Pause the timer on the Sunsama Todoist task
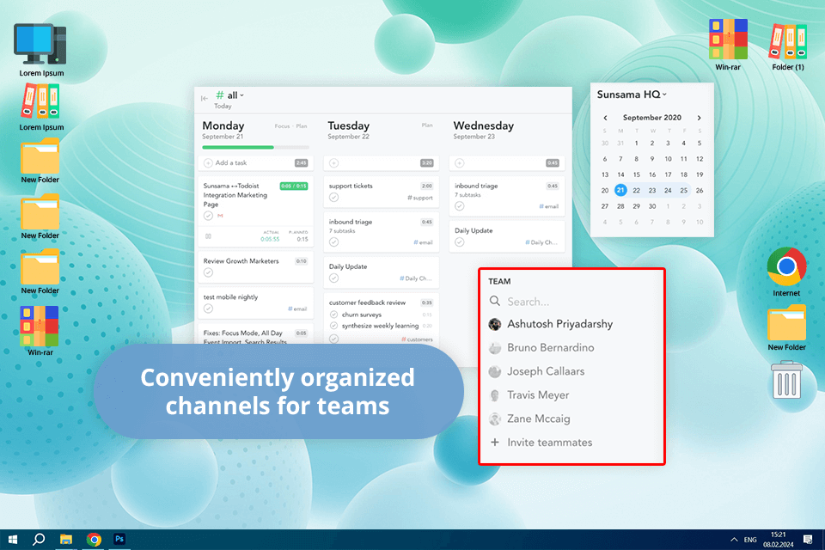The width and height of the screenshot is (825, 550). coord(208,236)
